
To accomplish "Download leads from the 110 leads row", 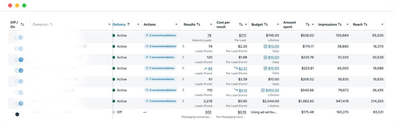I will (x=183, y=90).
